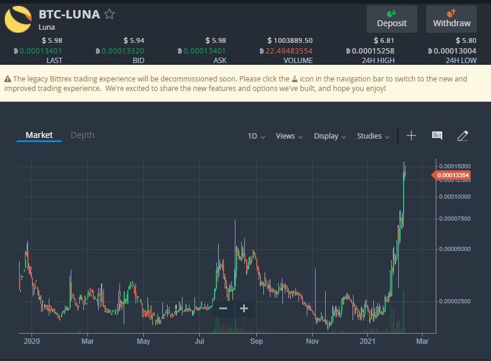Zoom out the chart with minus button

pos(224,308)
